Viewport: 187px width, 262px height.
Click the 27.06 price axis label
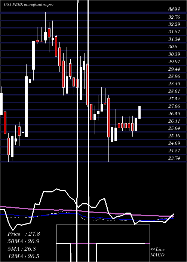point(174,106)
